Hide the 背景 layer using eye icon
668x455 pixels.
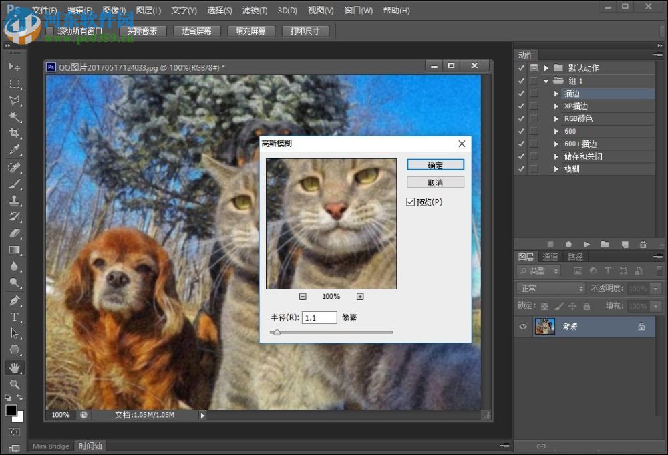[524, 327]
